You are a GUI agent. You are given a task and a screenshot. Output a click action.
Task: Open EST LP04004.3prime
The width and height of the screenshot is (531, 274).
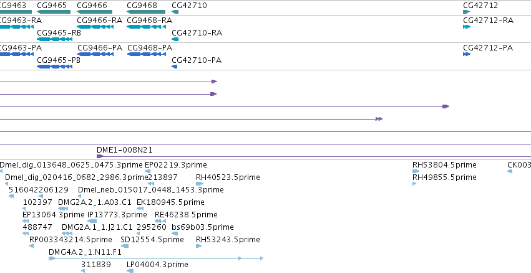click(x=157, y=265)
